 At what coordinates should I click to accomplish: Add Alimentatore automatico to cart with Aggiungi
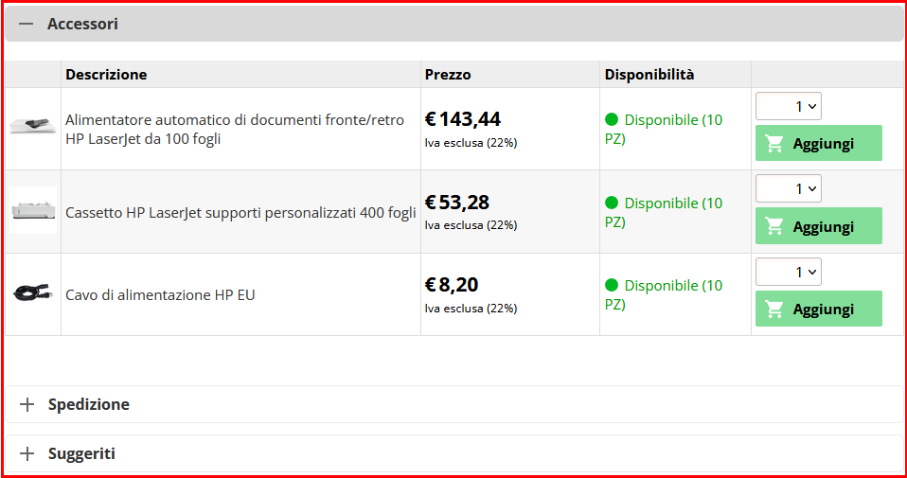[x=819, y=143]
